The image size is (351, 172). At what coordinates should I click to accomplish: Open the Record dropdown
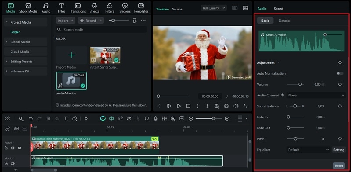pos(91,21)
